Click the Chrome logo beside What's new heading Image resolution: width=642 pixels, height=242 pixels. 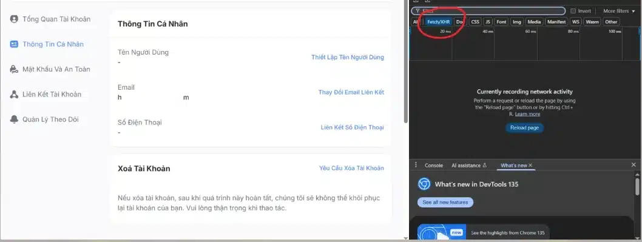pyautogui.click(x=424, y=184)
